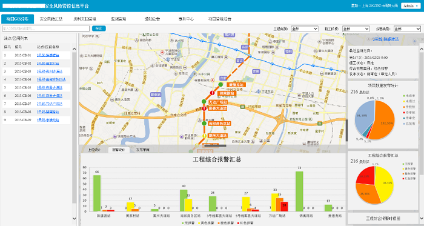Select the 锦寓路站 orange map label
The image size is (424, 226).
pos(227,93)
